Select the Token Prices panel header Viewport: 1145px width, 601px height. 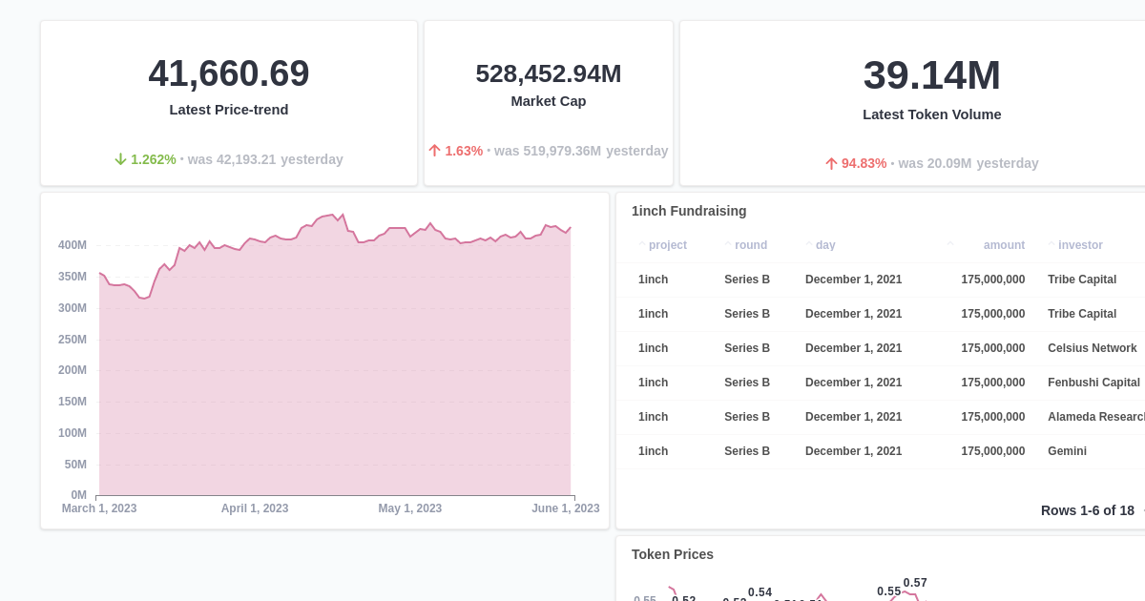coord(673,554)
